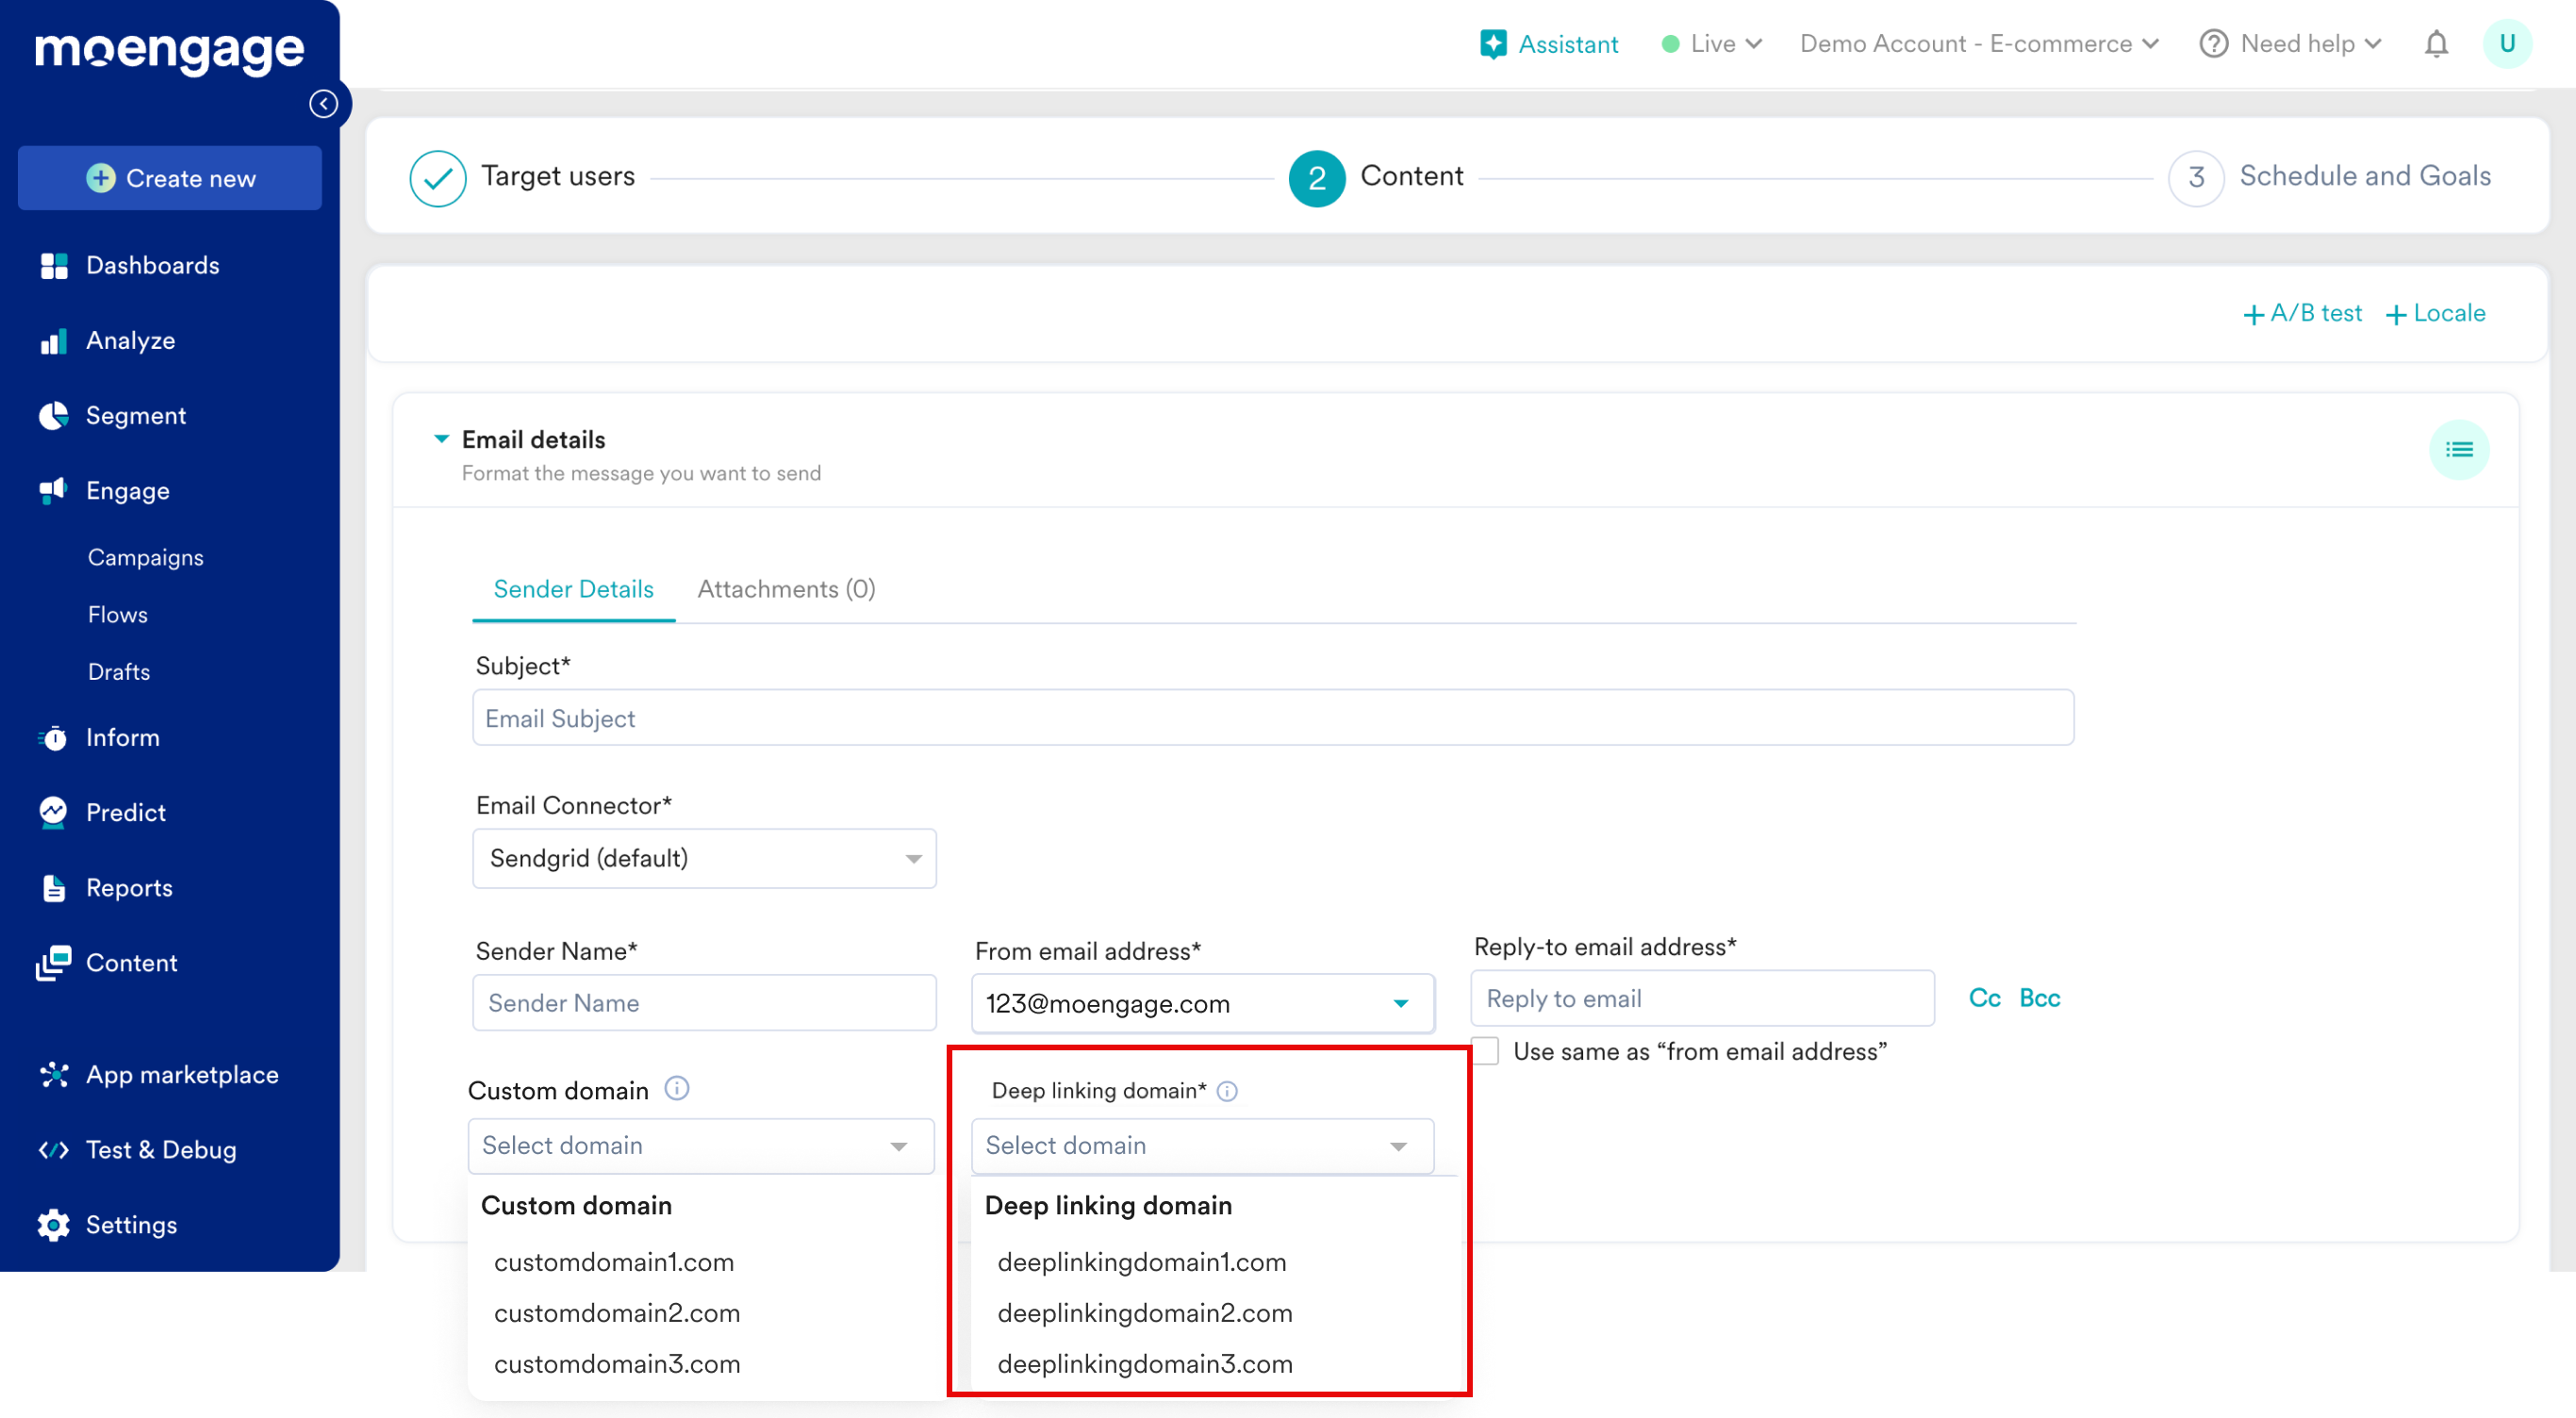The height and width of the screenshot is (1418, 2576).
Task: Check 'Use same as from email address'
Action: click(x=1487, y=1051)
